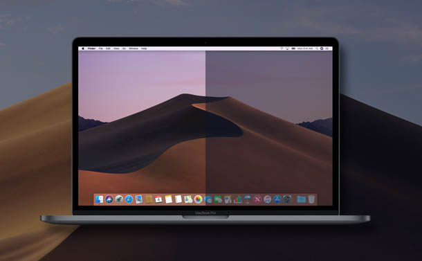Open the blue Downloads folder in dock

[301, 199]
